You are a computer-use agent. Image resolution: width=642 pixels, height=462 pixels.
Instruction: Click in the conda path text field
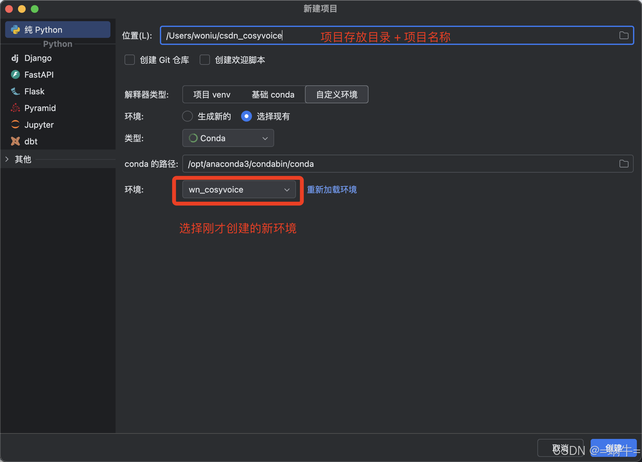385,164
